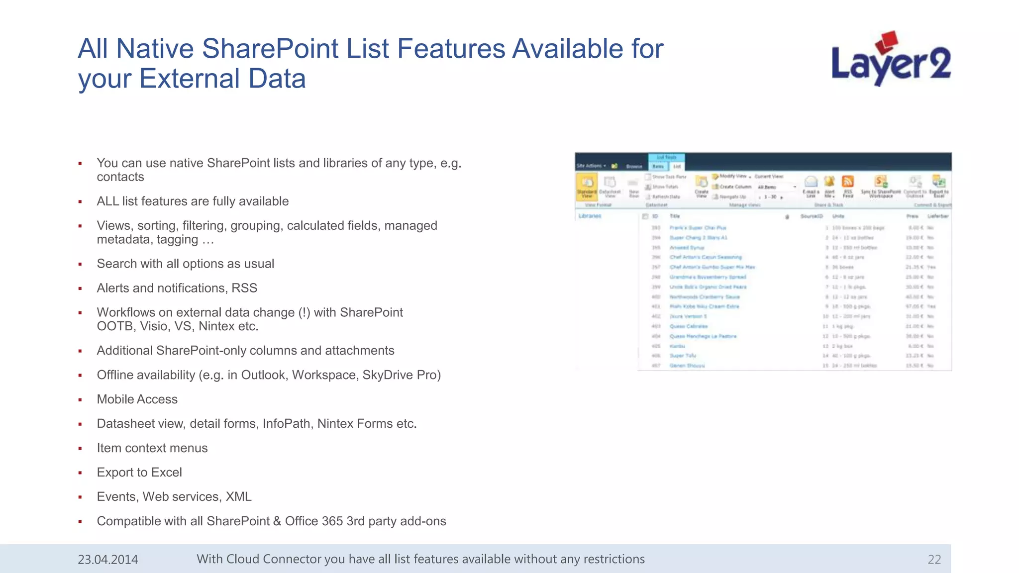The image size is (1019, 573).
Task: Click the previous page arrow before 1 - 30
Action: (x=760, y=197)
